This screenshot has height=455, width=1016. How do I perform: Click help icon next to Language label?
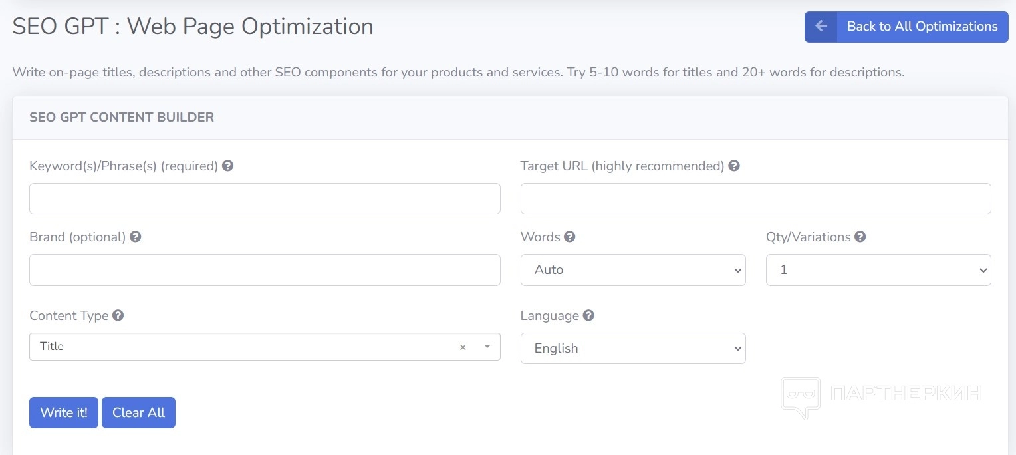pos(588,315)
